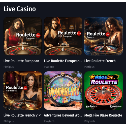126x126 pixels.
Task: Click the red live badge on Roulette European
Action: pyautogui.click(x=38, y=35)
